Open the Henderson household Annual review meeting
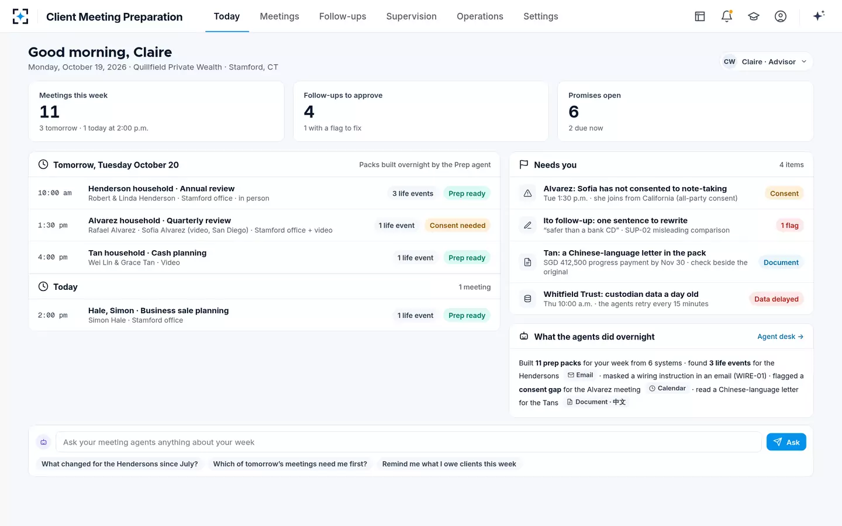This screenshot has width=842, height=526. point(264,193)
